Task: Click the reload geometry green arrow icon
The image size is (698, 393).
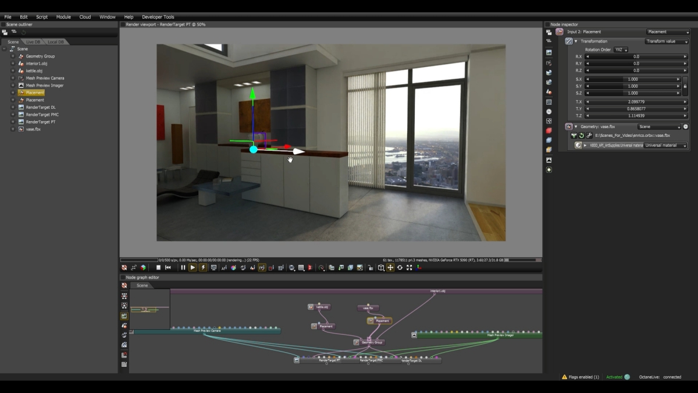Action: pos(581,136)
